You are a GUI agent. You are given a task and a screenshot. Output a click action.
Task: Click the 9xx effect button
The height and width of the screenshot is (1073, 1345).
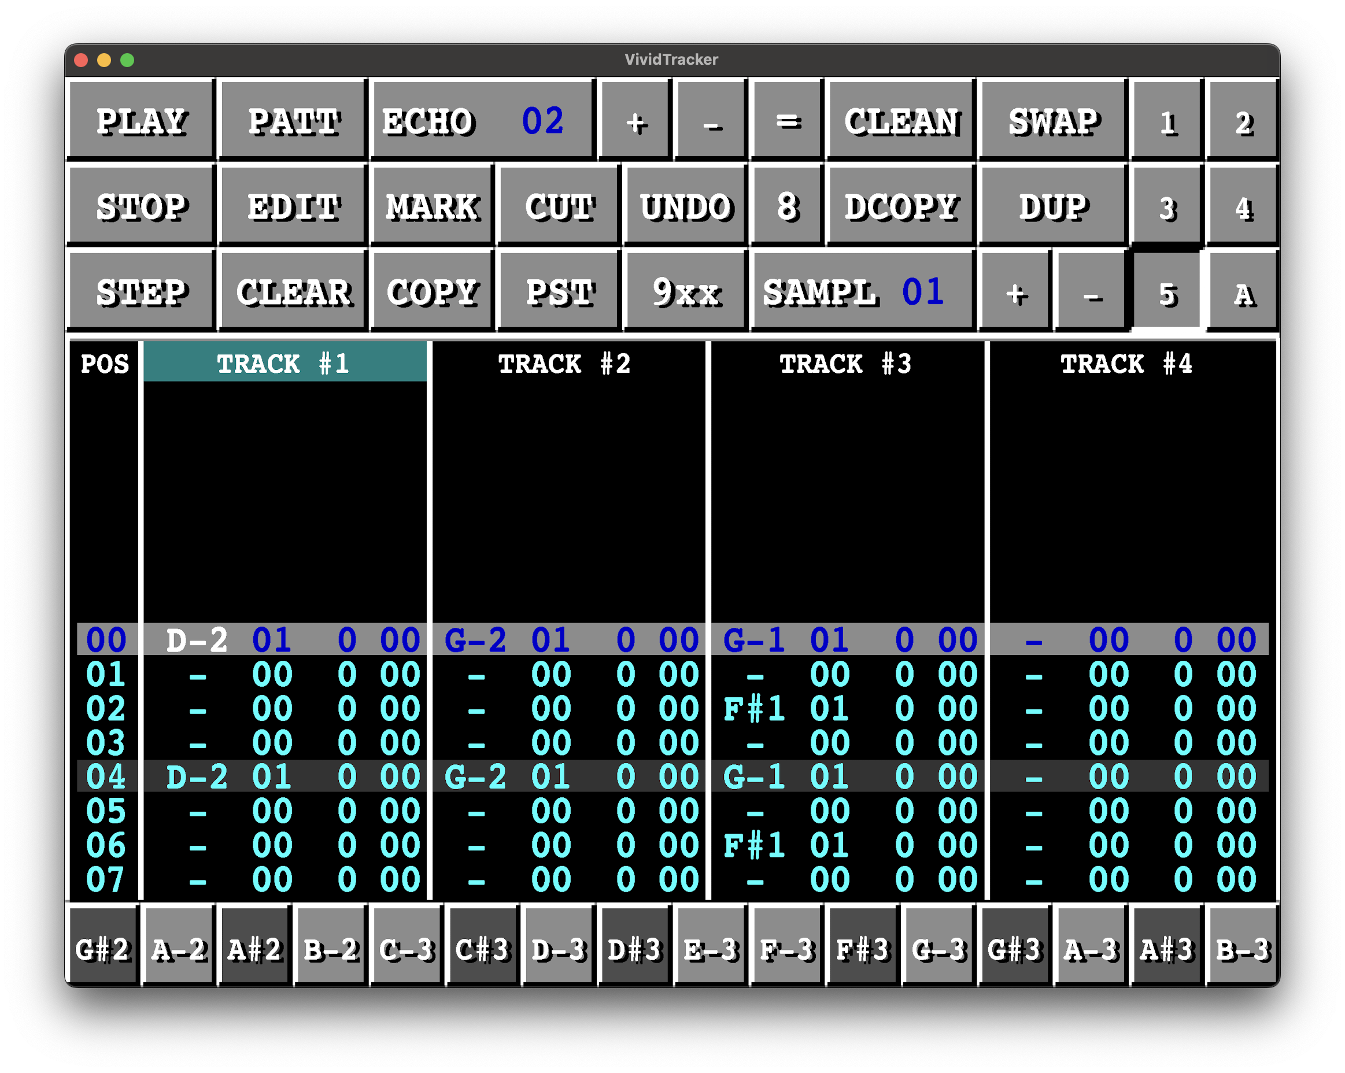(x=685, y=291)
